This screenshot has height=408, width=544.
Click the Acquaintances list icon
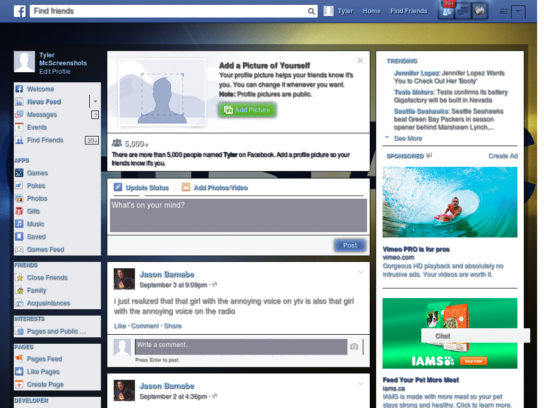[x=19, y=303]
